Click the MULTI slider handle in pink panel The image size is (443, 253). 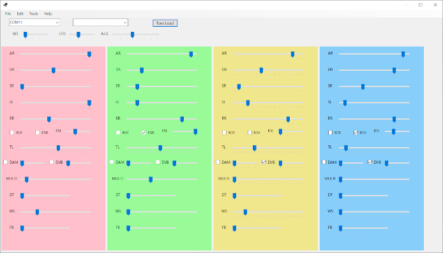[27, 180]
